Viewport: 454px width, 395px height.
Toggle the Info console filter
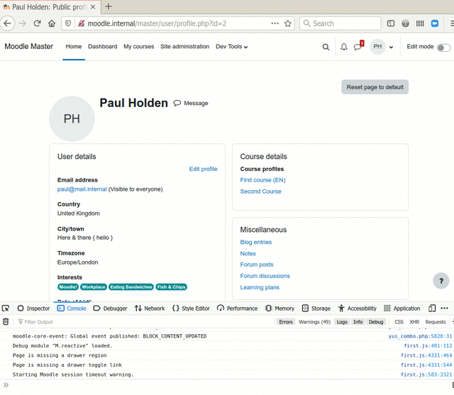pyautogui.click(x=358, y=322)
